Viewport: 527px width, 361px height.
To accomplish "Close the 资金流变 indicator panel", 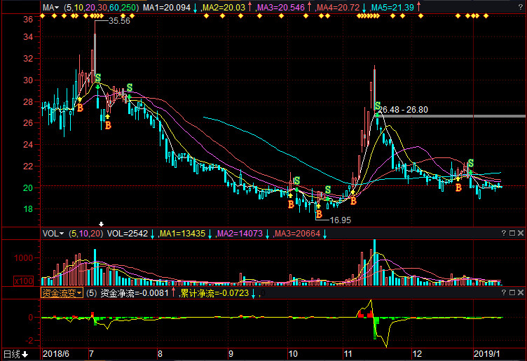I will [521, 293].
